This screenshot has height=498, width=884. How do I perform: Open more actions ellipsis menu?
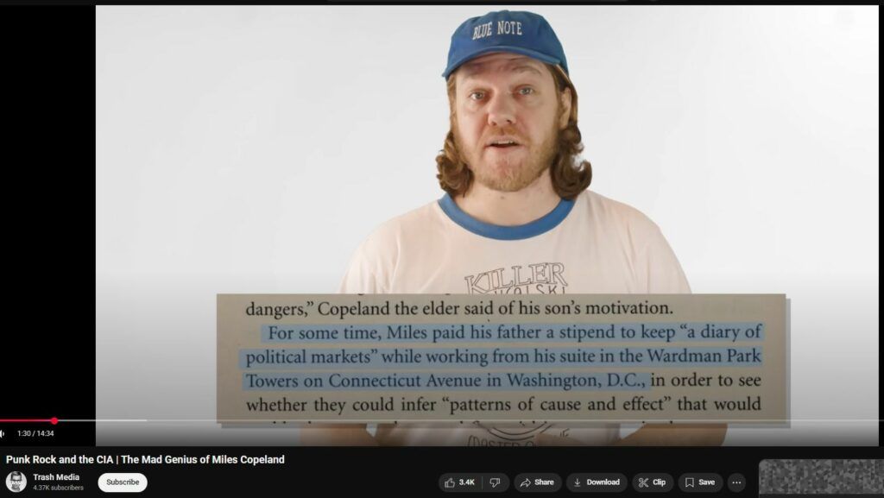736,482
